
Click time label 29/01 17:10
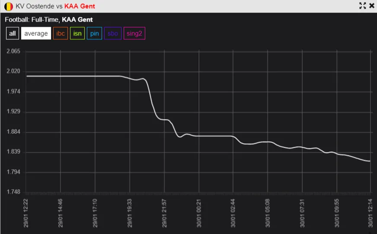[x=95, y=213]
